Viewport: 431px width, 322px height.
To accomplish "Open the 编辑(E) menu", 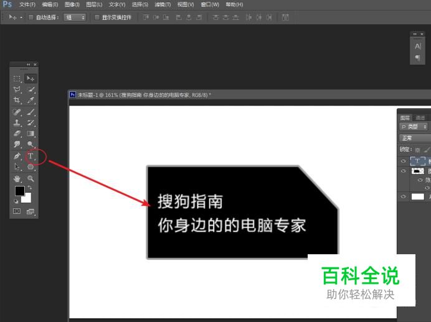I will coord(50,5).
